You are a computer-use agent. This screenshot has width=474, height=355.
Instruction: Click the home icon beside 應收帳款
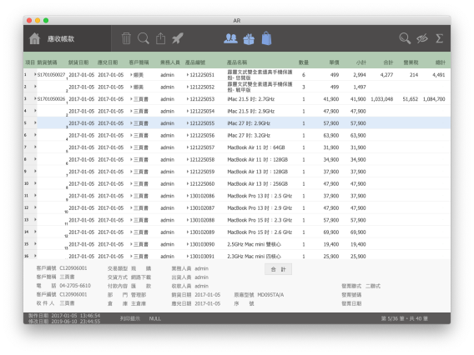pyautogui.click(x=34, y=38)
